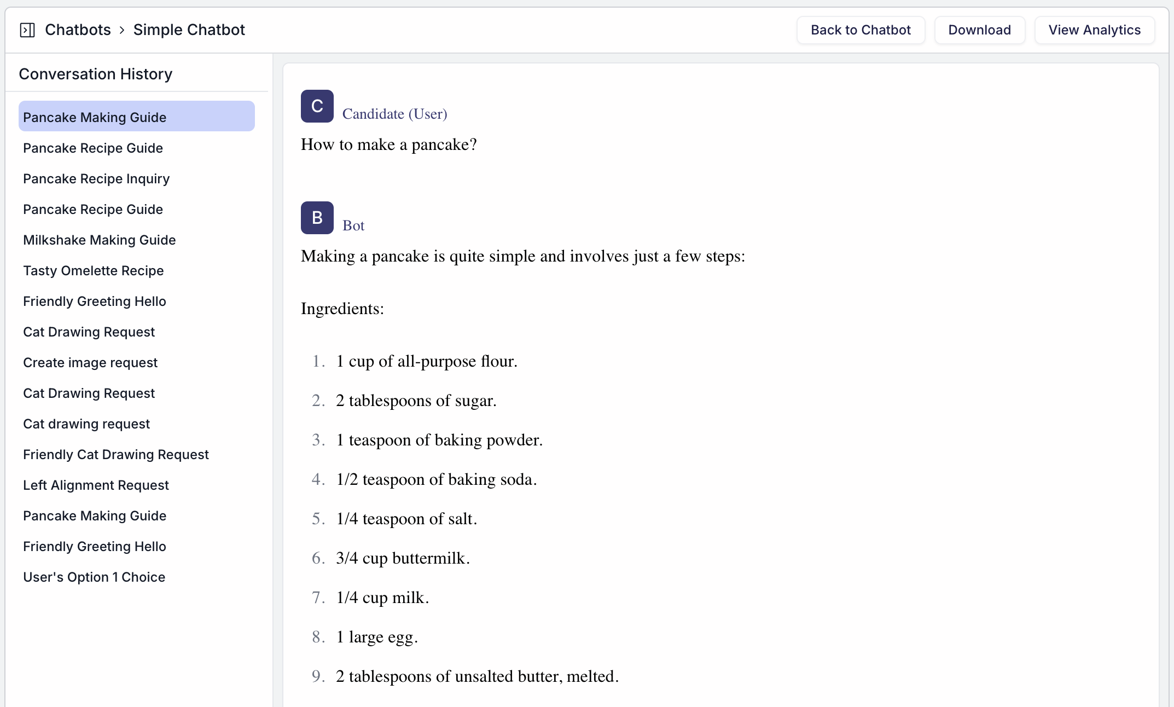
Task: Open the Pancake Recipe Guide conversation
Action: coord(92,148)
